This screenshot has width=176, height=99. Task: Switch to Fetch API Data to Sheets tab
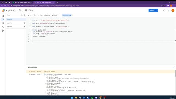click(22, 2)
